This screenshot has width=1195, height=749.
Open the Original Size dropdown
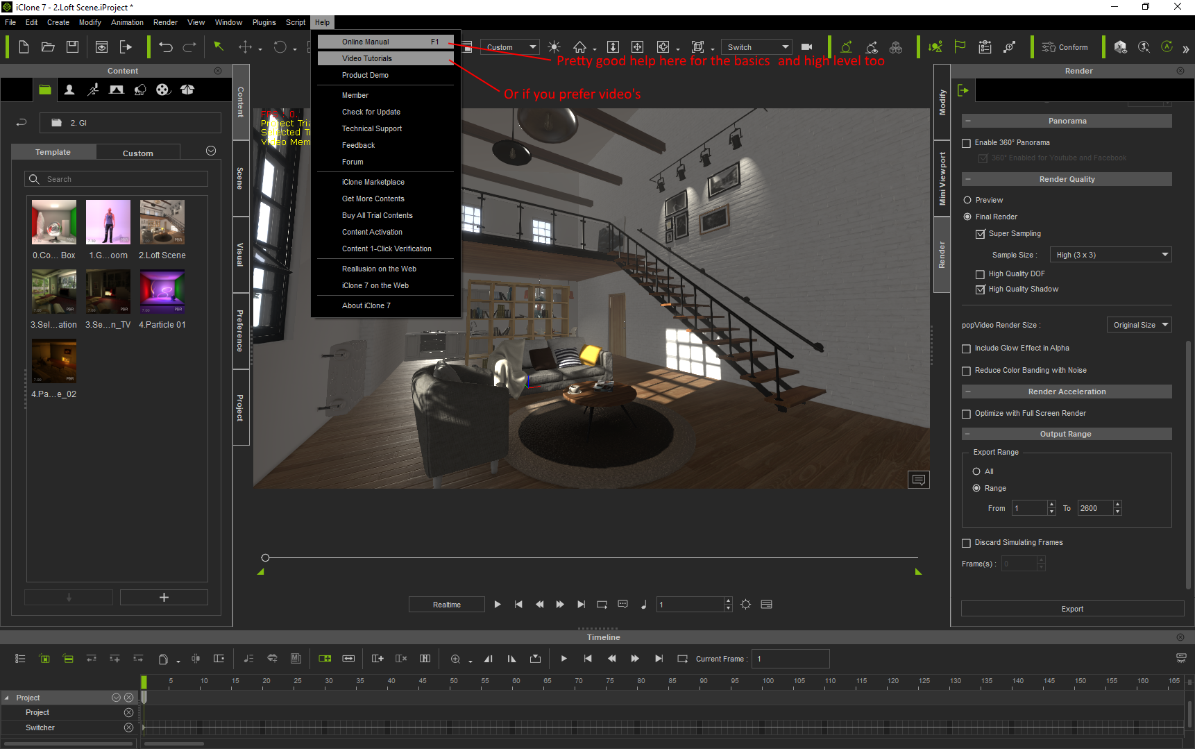pos(1139,325)
